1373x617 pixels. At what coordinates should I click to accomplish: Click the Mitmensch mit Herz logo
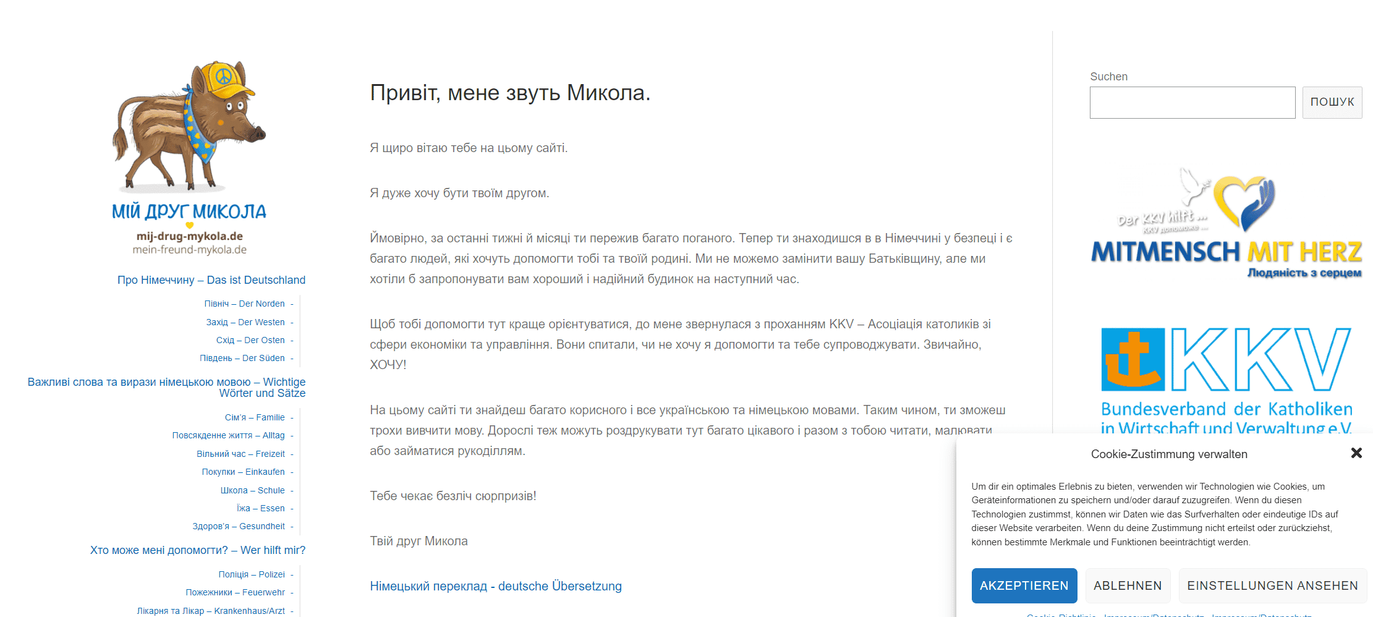pos(1226,229)
